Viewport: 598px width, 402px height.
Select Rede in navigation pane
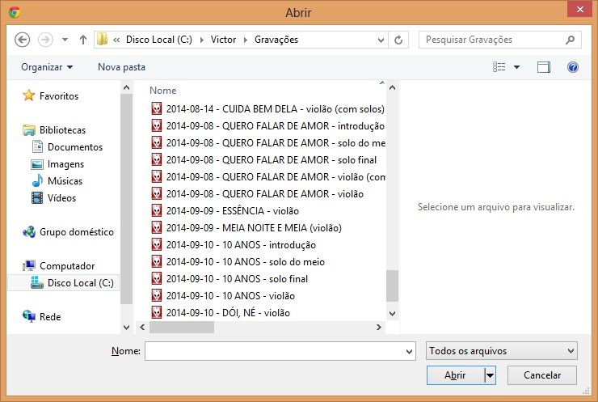point(41,317)
